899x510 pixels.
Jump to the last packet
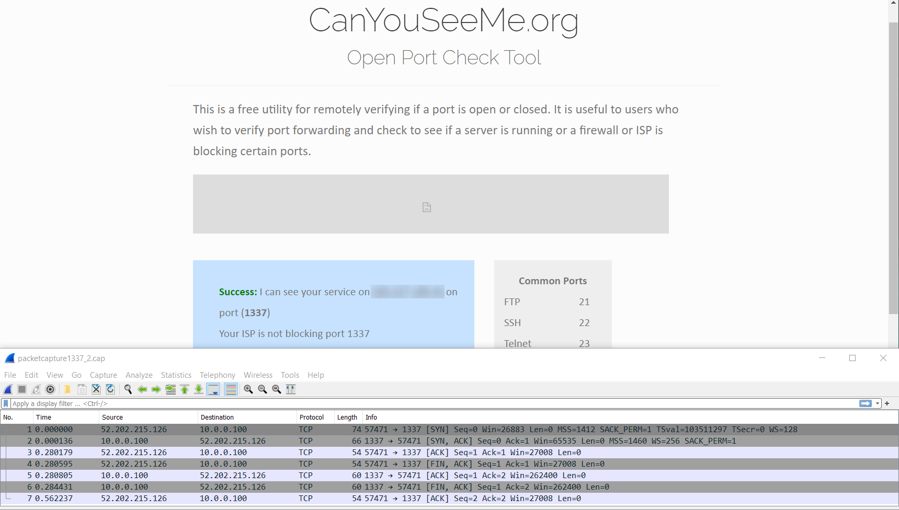[x=199, y=389]
